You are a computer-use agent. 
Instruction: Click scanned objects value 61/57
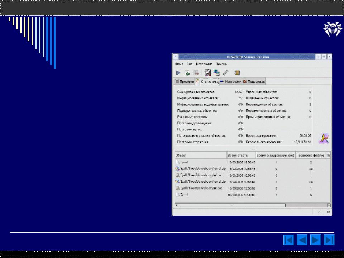pyautogui.click(x=239, y=92)
